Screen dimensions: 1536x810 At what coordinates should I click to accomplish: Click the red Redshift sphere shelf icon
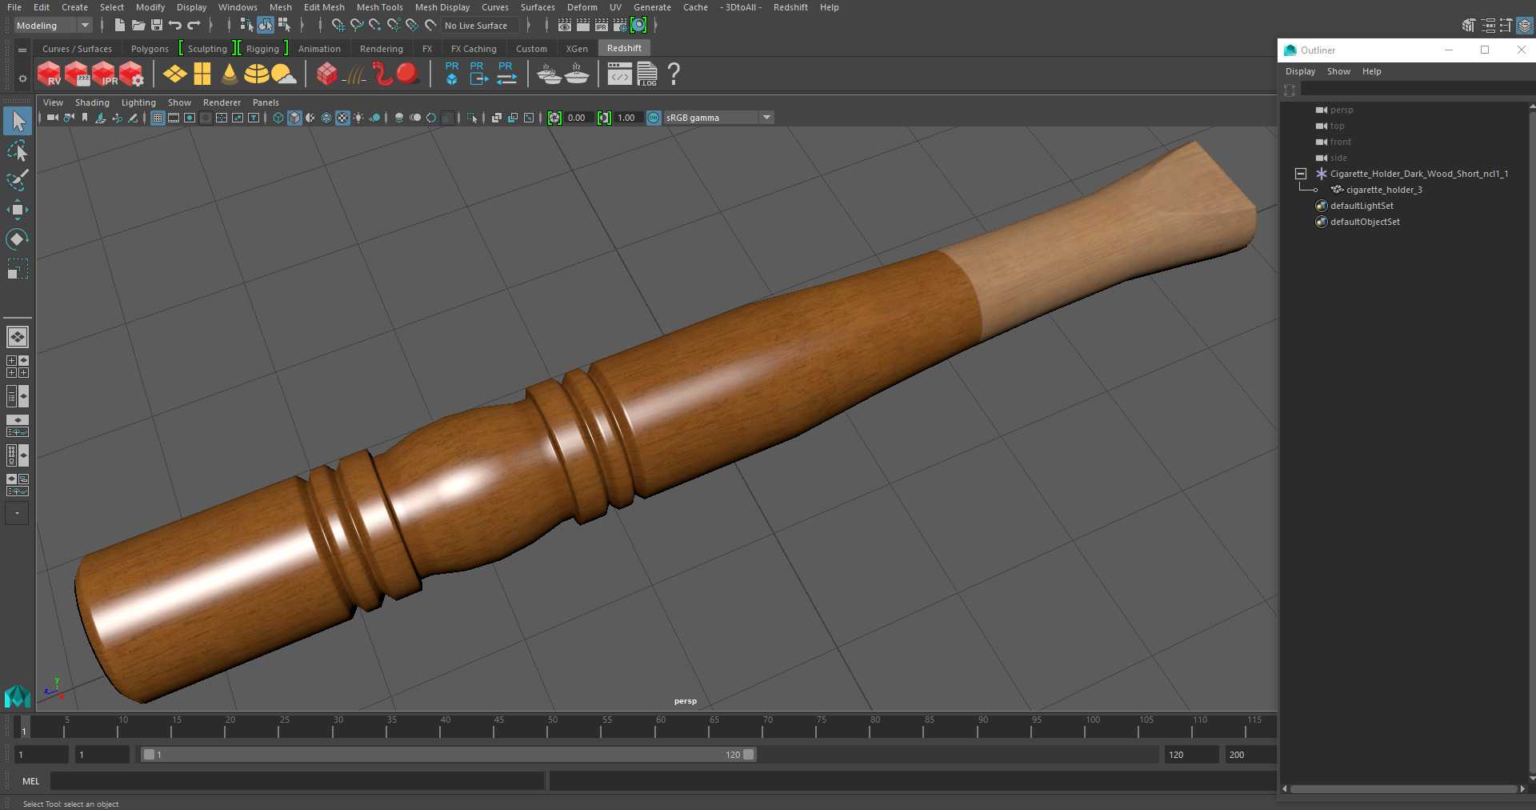[408, 74]
